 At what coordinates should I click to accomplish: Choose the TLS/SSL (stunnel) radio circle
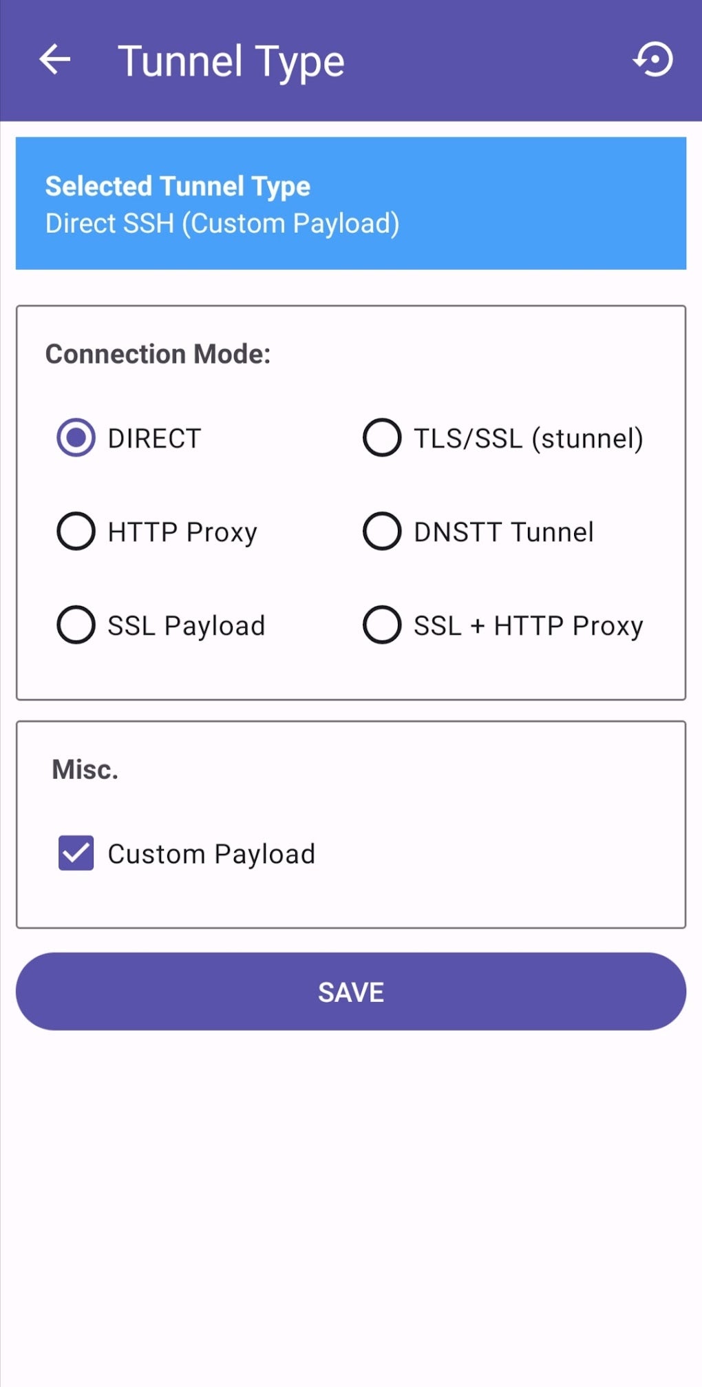click(382, 438)
